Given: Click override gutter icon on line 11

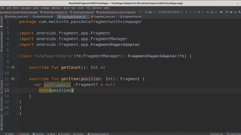Looking at the screenshot, I should coord(13,79).
